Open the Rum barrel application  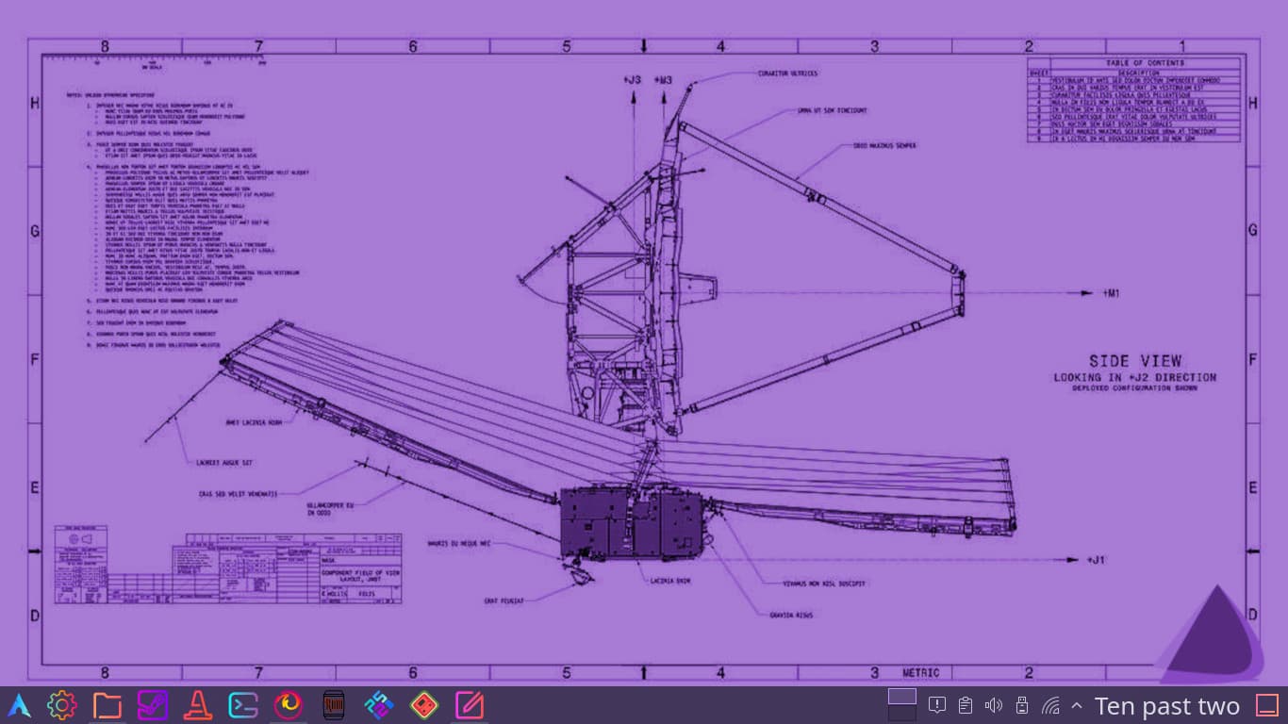[334, 705]
